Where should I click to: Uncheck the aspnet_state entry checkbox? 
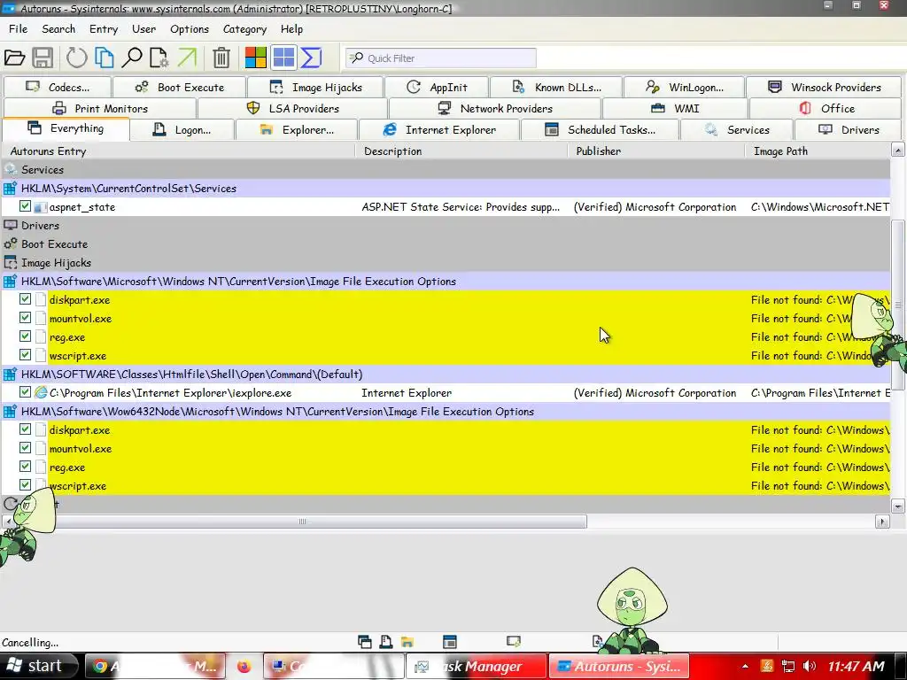pos(25,205)
